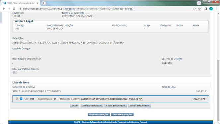Open a new browser tab
Screen dimensions: 220x124
coord(44,3)
